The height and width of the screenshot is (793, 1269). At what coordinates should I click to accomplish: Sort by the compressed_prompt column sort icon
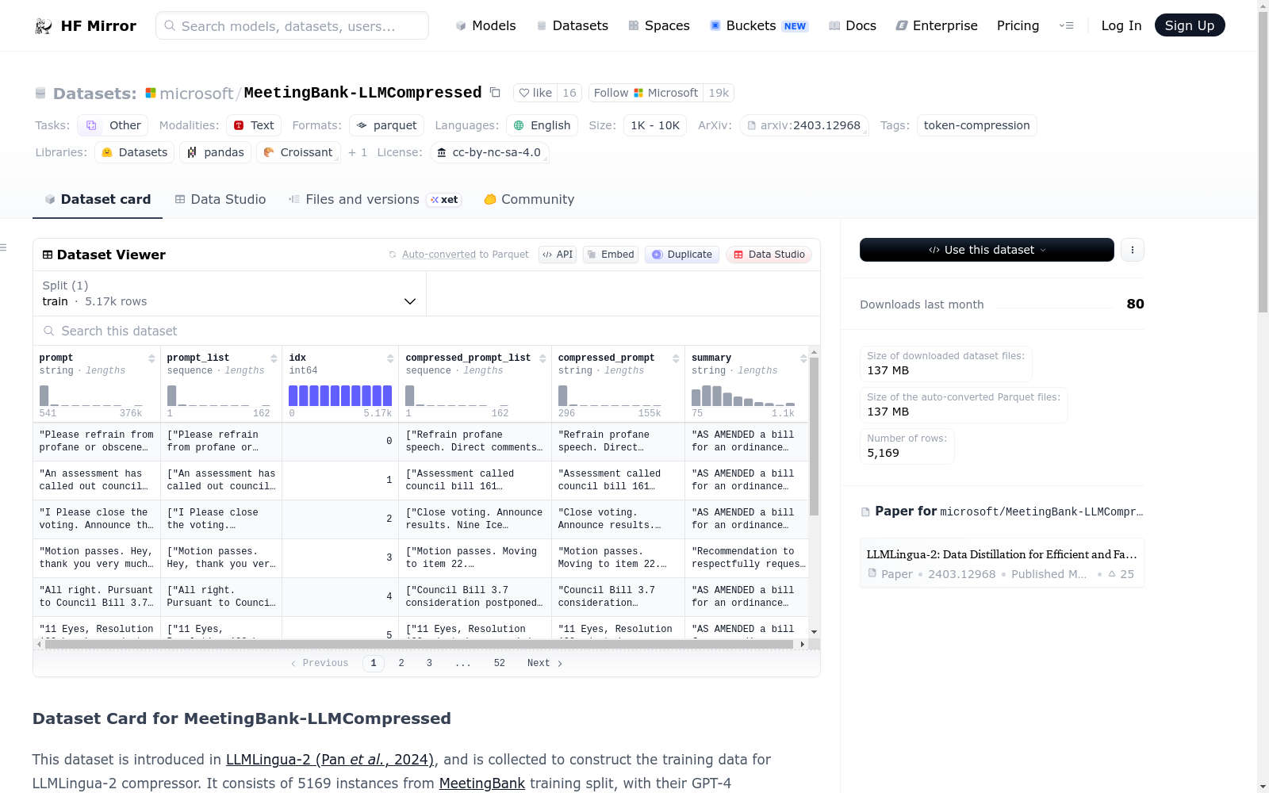pos(676,358)
